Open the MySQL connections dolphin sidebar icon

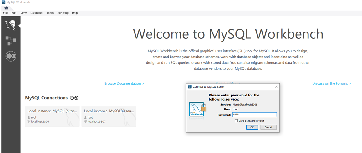tap(11, 25)
